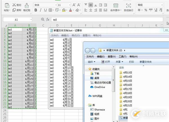Click the fill color bucket icon
Image resolution: width=169 pixels, height=122 pixels.
point(64,10)
